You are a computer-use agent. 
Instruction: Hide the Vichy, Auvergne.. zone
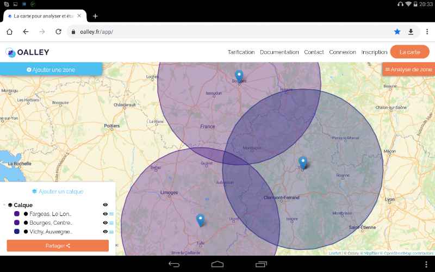click(105, 232)
